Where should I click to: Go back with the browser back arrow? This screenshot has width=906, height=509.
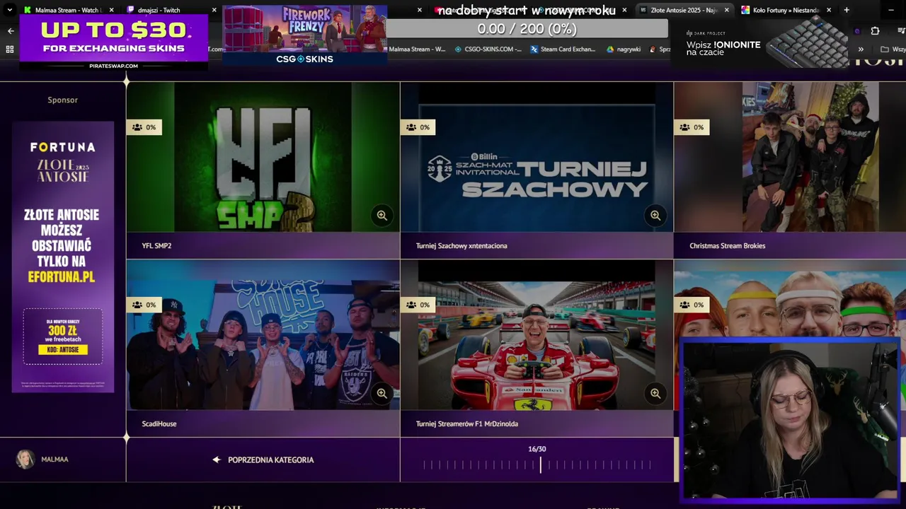point(10,31)
